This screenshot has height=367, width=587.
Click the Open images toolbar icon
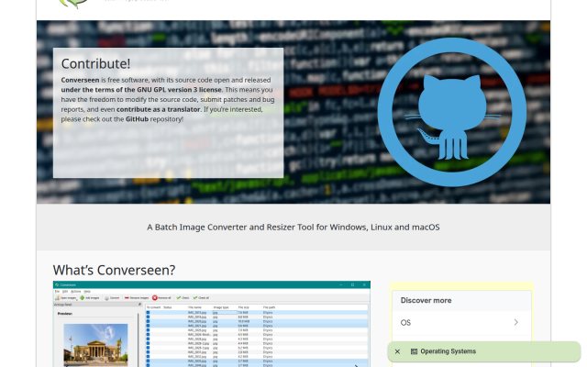[x=57, y=298]
